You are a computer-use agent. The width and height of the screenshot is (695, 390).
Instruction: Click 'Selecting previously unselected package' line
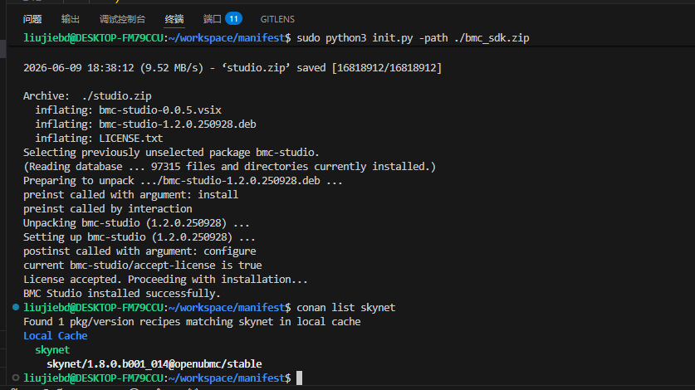pos(171,153)
